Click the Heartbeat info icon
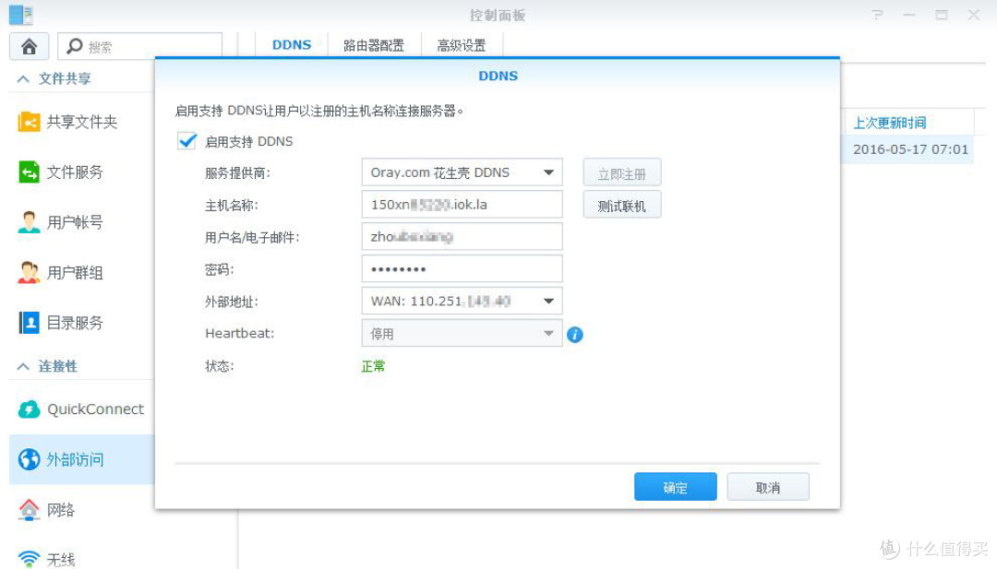 tap(575, 335)
